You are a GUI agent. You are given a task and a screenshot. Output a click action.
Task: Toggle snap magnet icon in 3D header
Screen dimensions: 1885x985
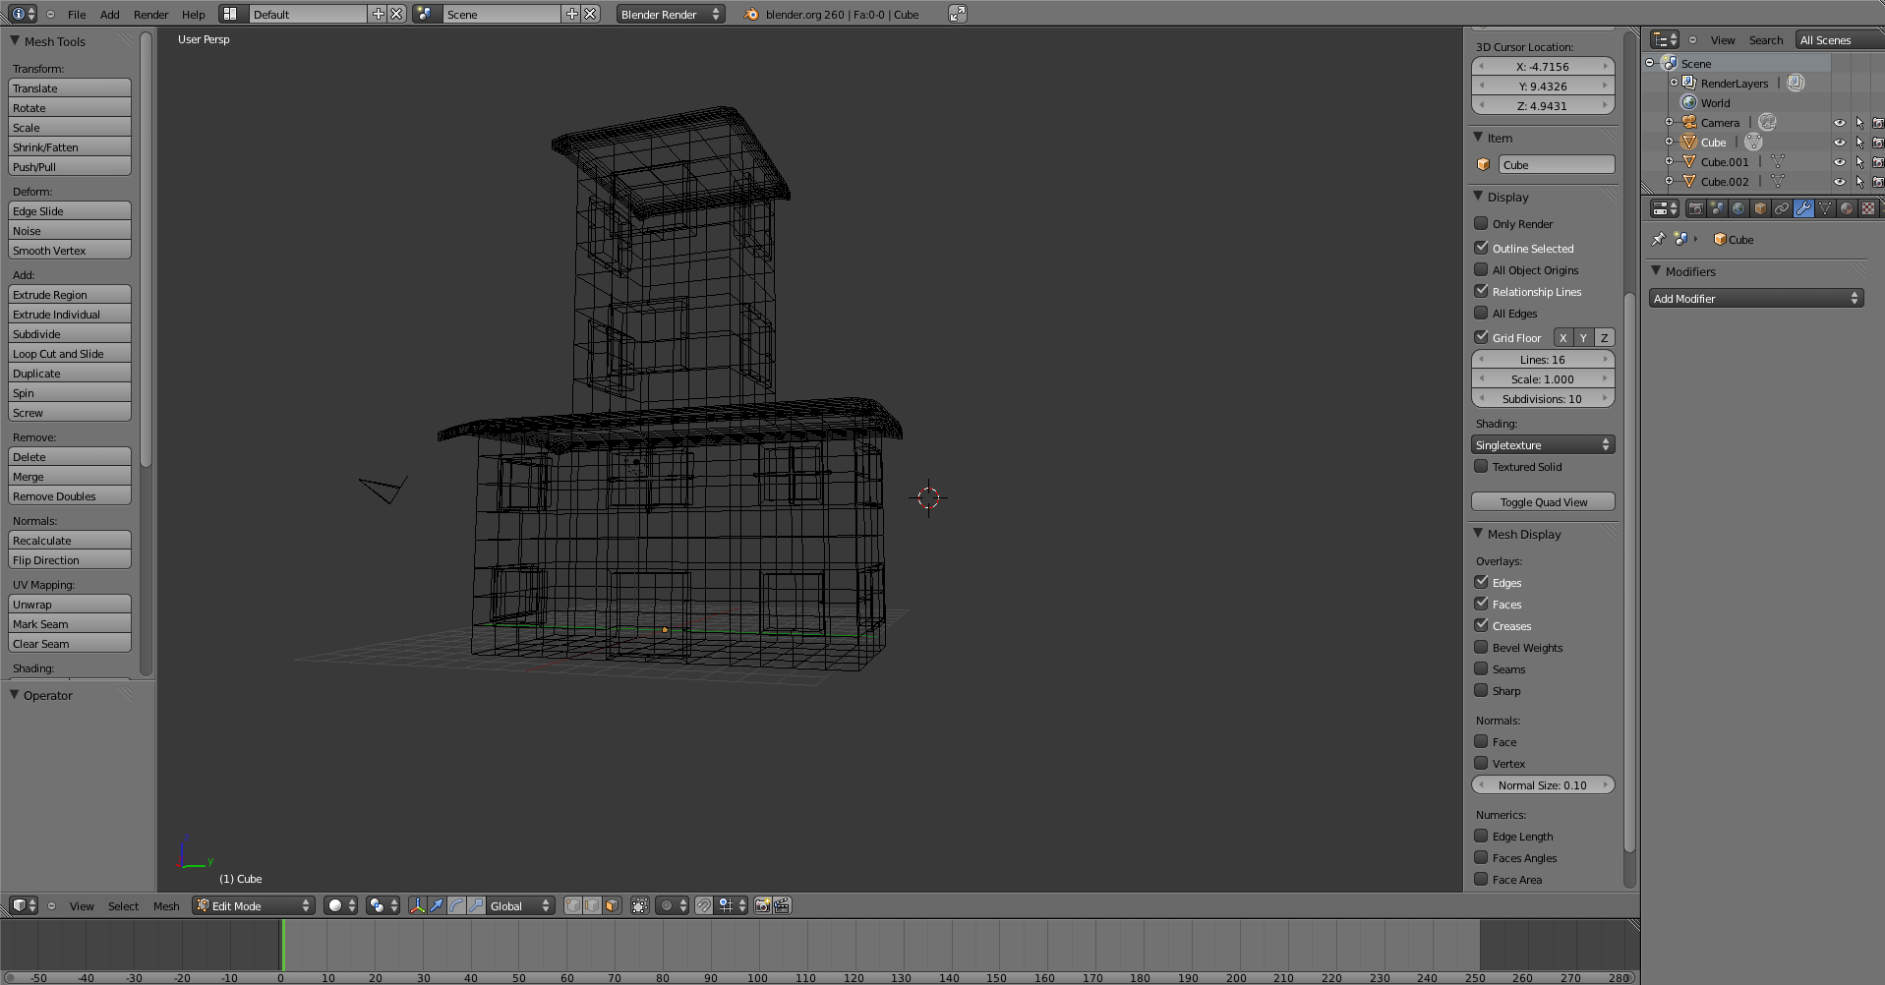[704, 905]
